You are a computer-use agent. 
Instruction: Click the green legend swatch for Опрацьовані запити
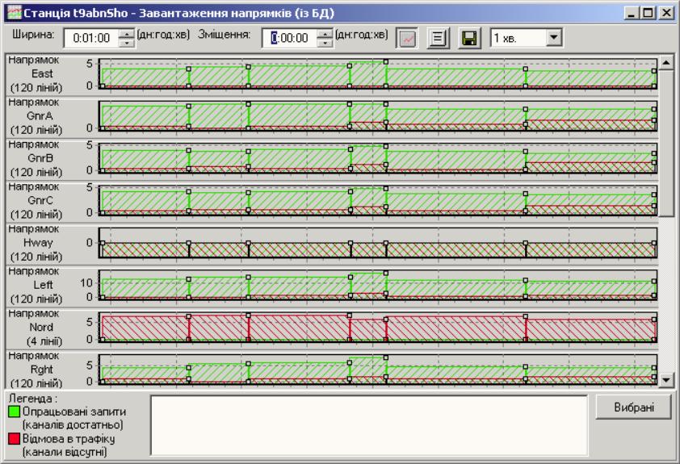(x=14, y=412)
